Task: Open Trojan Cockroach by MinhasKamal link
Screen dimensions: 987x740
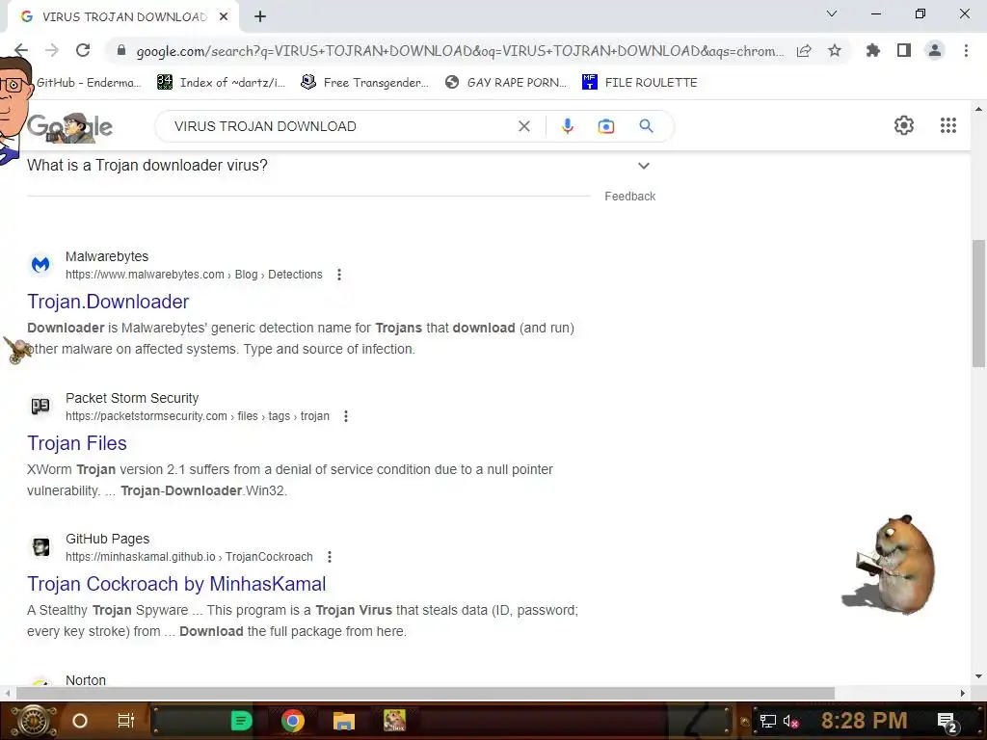Action: 176,584
